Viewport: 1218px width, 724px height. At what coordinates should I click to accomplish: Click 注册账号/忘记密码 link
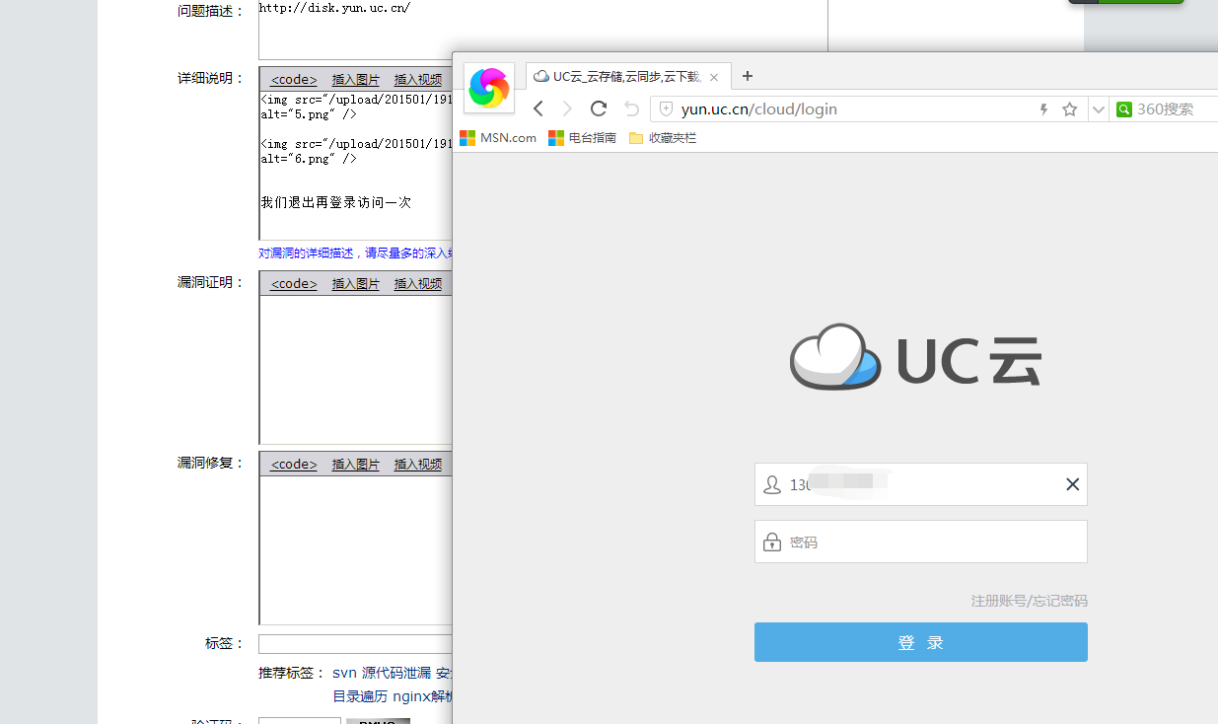click(x=1030, y=601)
